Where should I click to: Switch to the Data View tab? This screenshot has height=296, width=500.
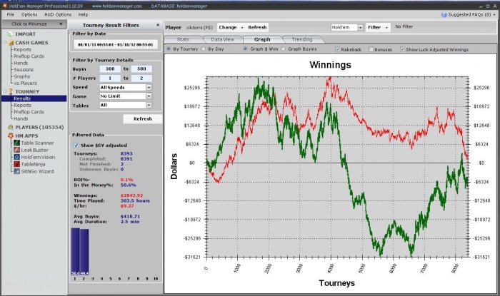(223, 39)
